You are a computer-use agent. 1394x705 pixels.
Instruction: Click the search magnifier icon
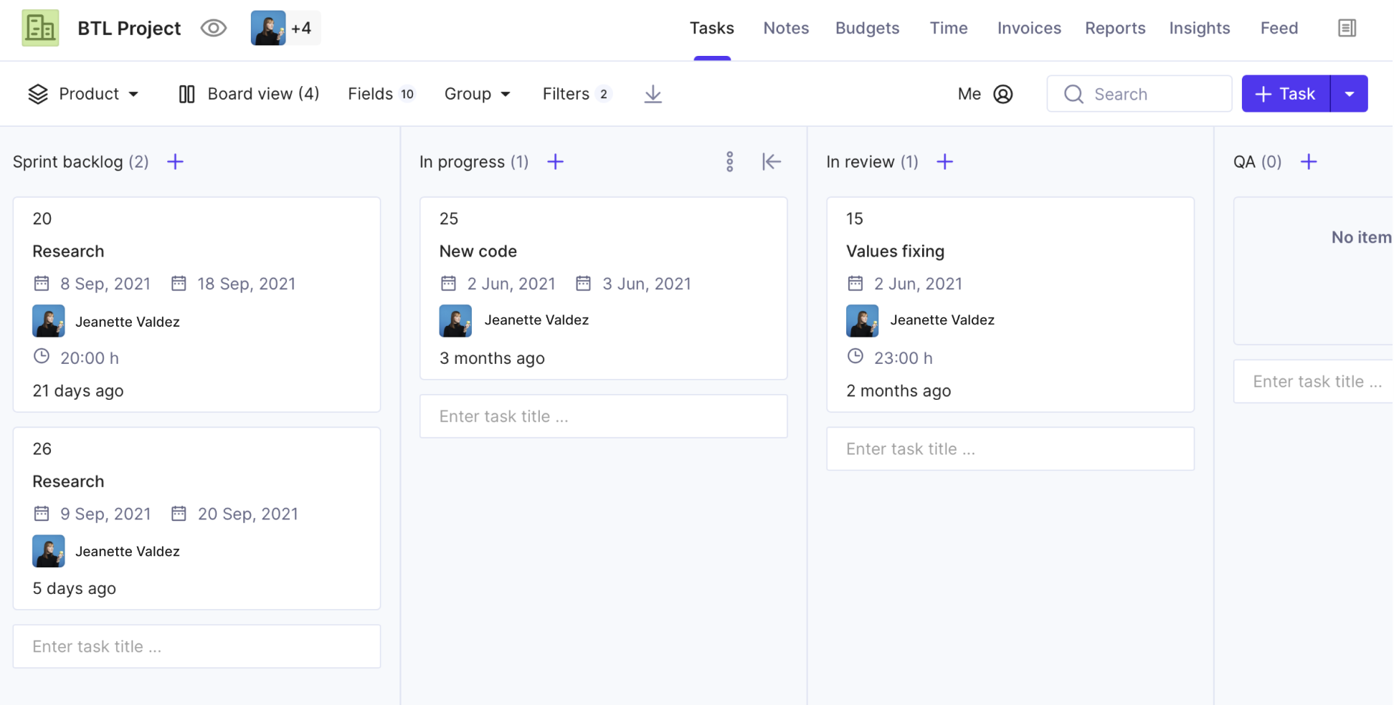click(x=1073, y=93)
